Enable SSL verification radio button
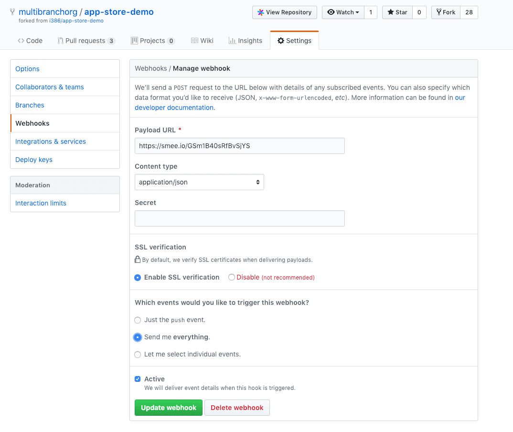513x432 pixels. (x=138, y=277)
